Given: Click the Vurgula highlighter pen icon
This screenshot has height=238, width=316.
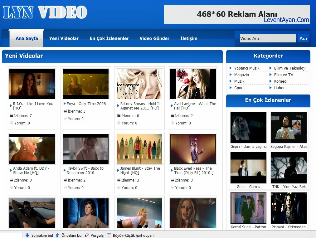Looking at the screenshot, I should (87, 235).
